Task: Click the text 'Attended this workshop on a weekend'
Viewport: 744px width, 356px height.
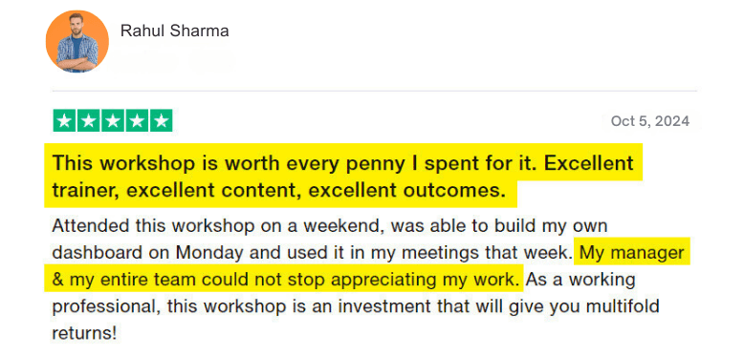Action: pos(217,226)
